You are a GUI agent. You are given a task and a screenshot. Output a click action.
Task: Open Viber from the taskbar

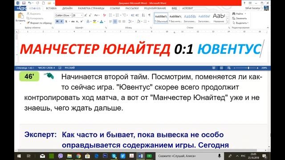[61, 156]
